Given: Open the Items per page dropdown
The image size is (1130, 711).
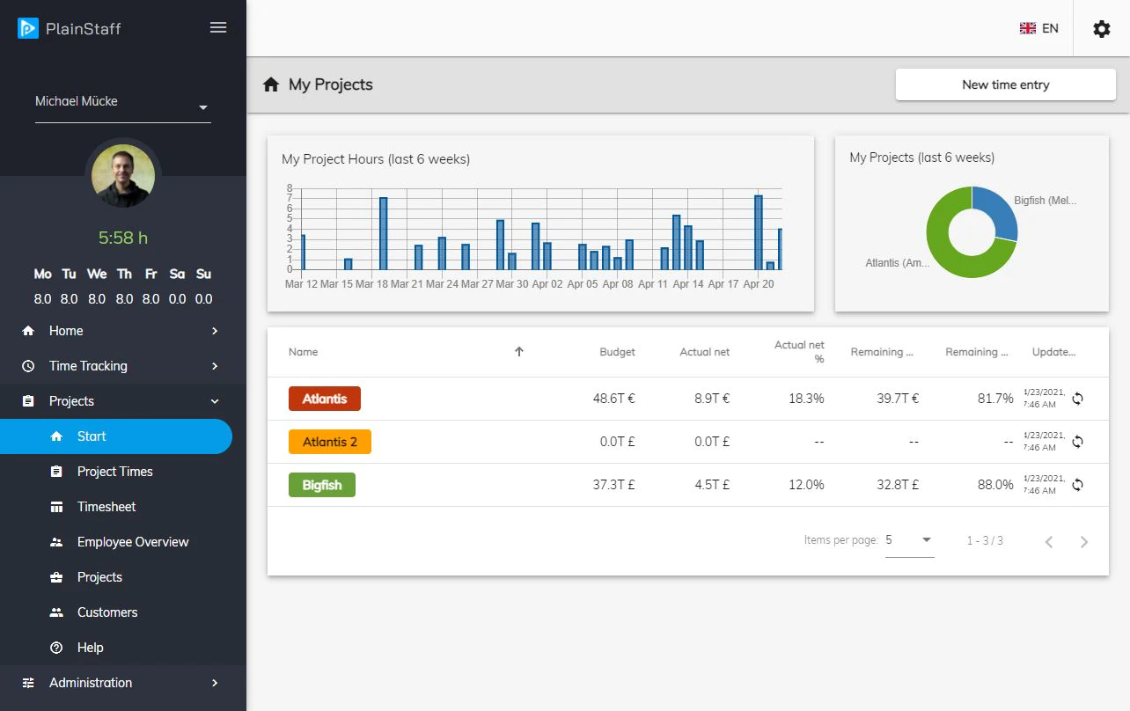Looking at the screenshot, I should (910, 540).
